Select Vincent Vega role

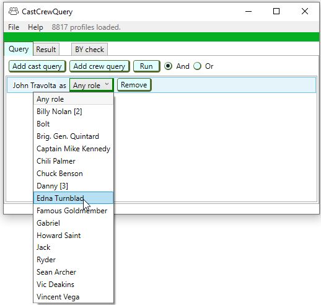(73, 297)
